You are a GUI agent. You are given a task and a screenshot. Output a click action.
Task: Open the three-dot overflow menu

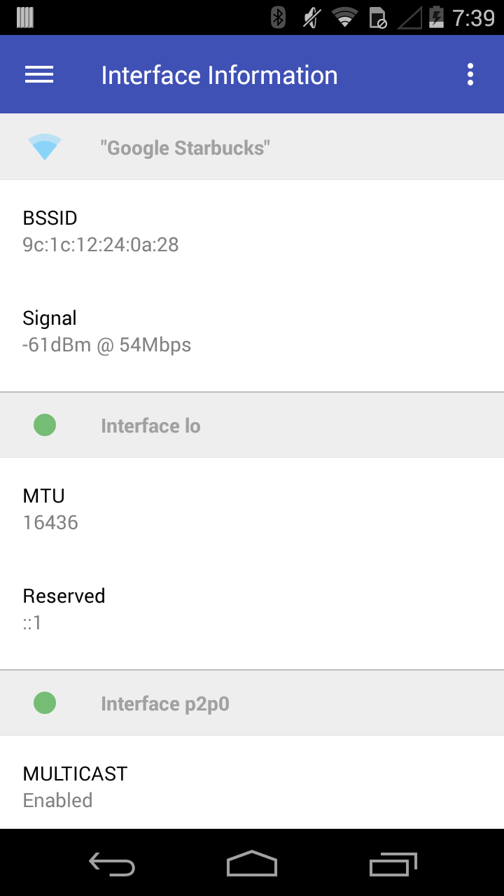470,75
